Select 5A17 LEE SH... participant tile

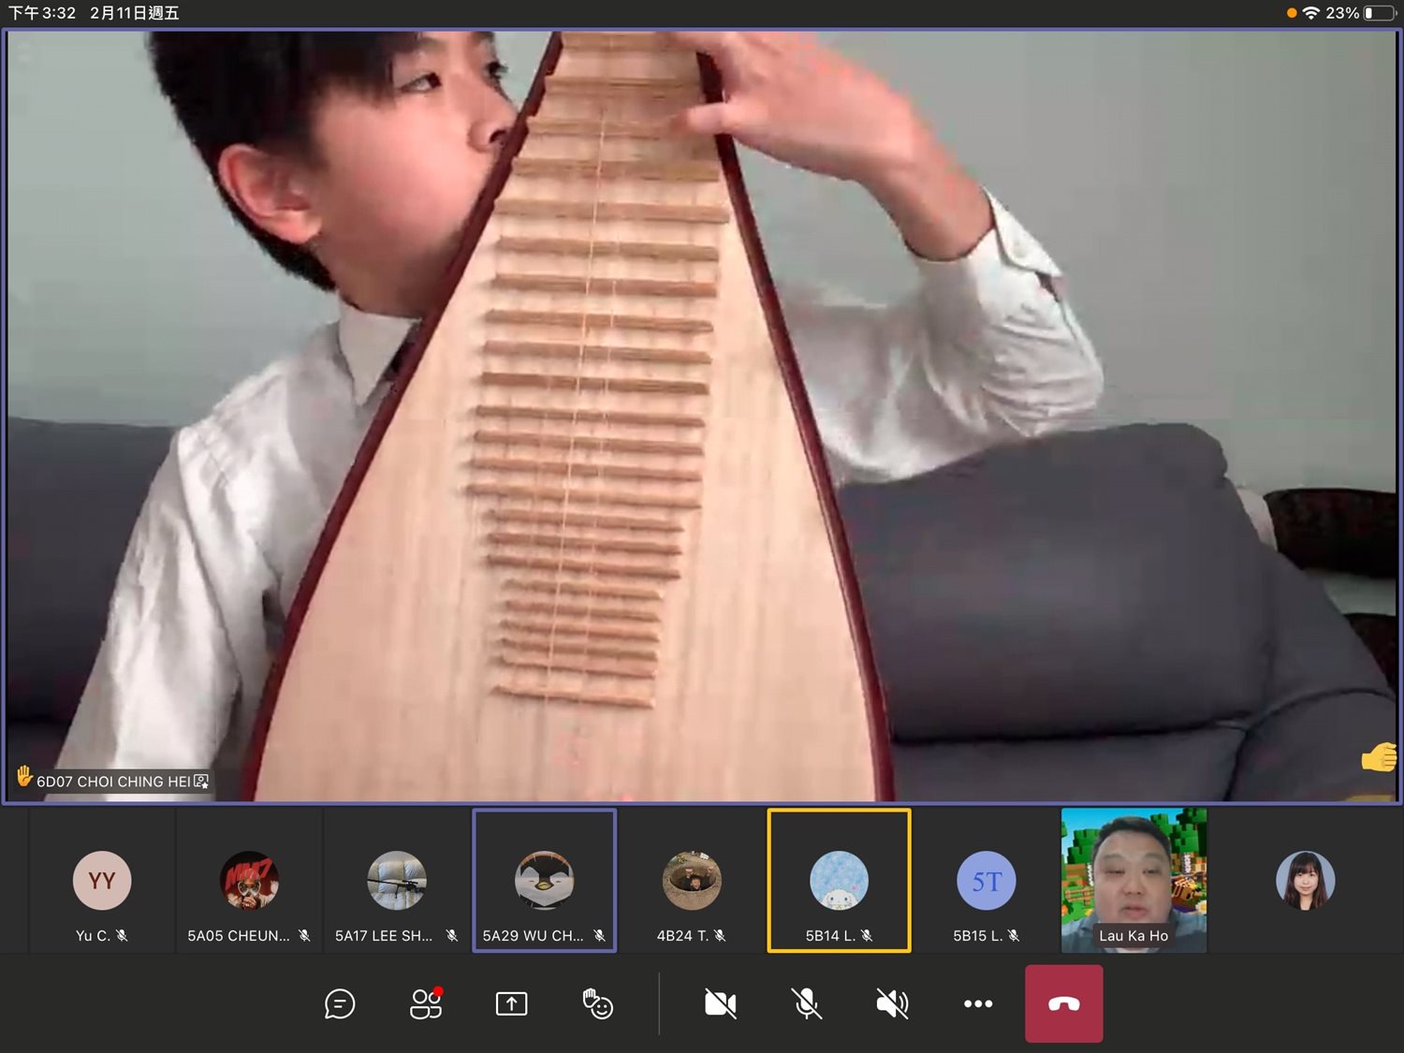397,882
